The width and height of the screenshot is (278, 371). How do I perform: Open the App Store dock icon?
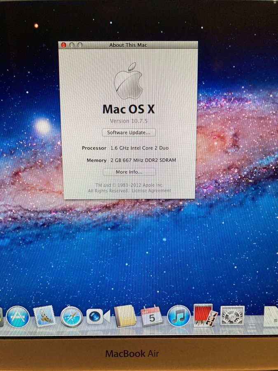pos(18,317)
